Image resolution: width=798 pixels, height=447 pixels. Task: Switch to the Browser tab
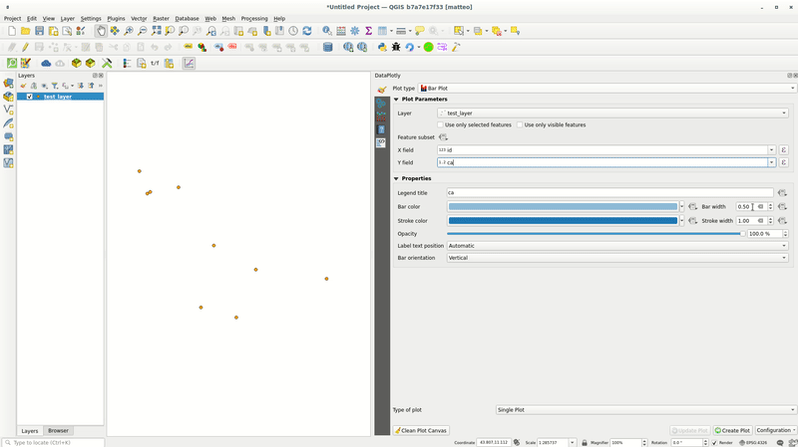pos(58,431)
